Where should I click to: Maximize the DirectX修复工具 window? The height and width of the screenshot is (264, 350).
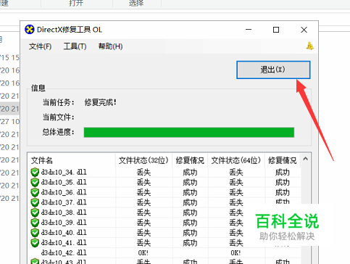click(x=276, y=30)
